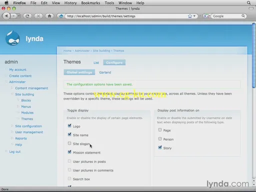Open the Create content link
This screenshot has width=256, height=192.
point(20,76)
